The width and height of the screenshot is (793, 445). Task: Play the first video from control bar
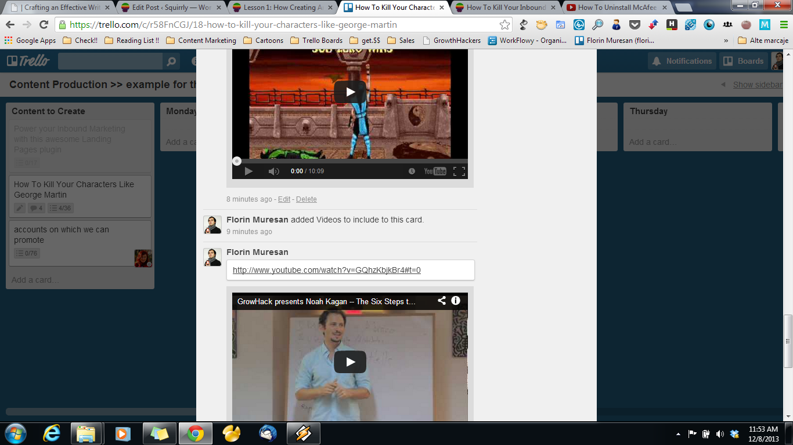[x=248, y=172]
